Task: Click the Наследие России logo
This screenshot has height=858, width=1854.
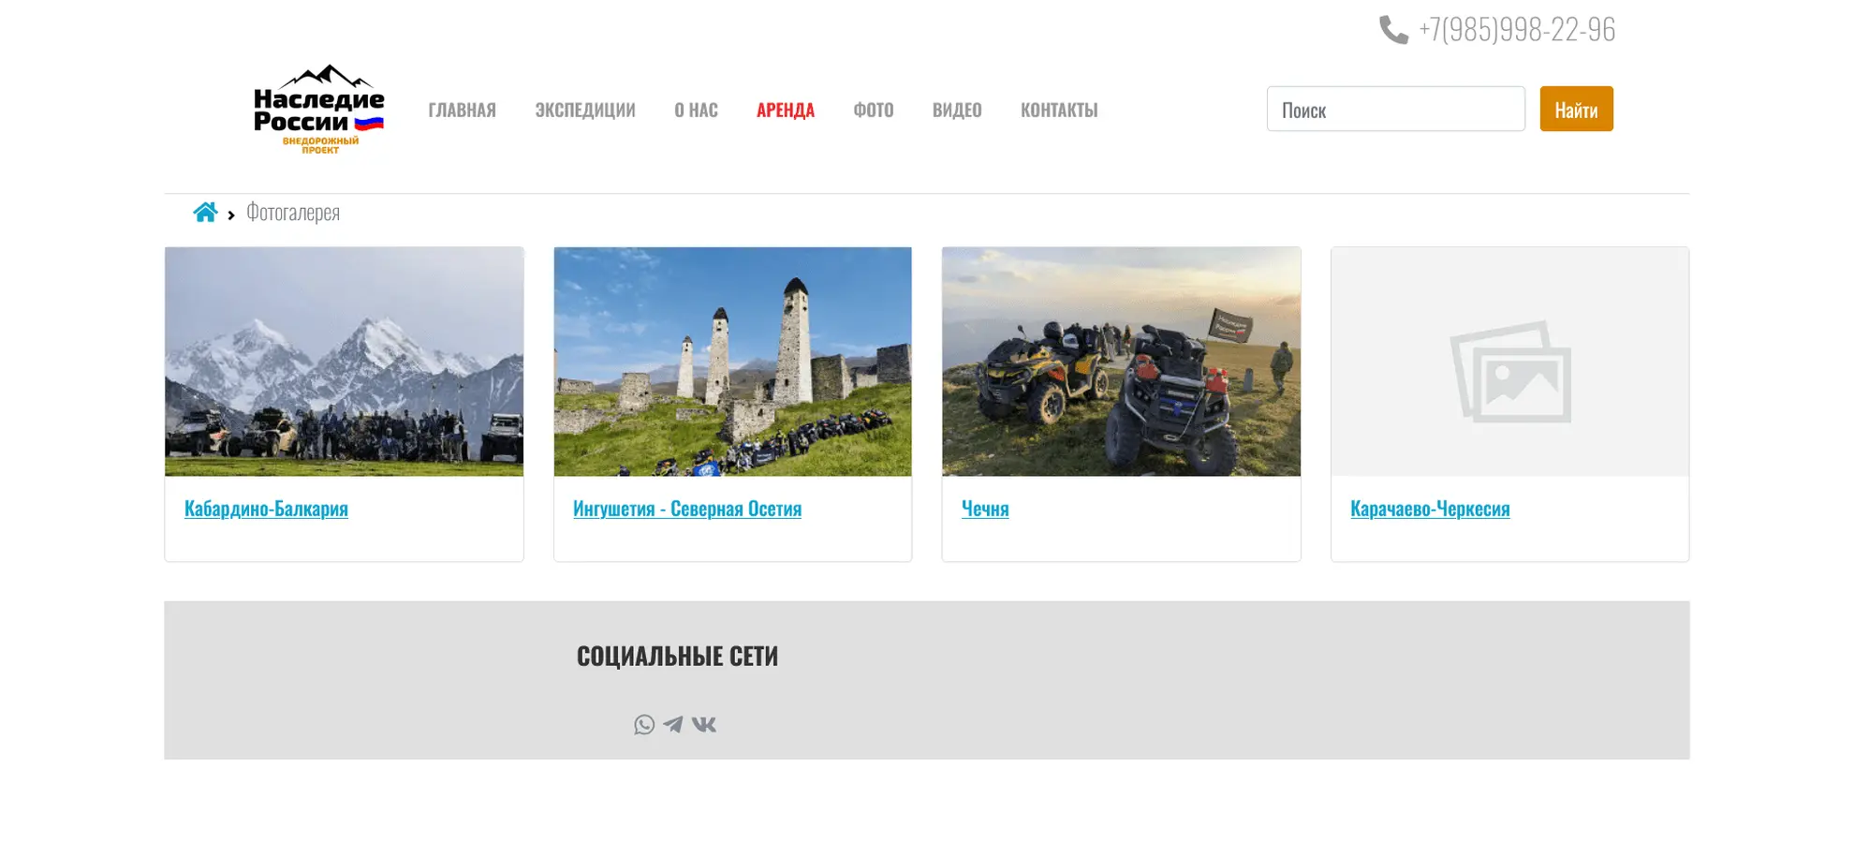Action: click(x=319, y=110)
